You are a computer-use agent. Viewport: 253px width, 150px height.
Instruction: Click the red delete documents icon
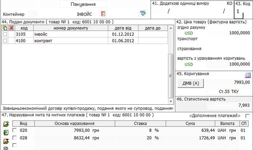[x=11, y=28]
